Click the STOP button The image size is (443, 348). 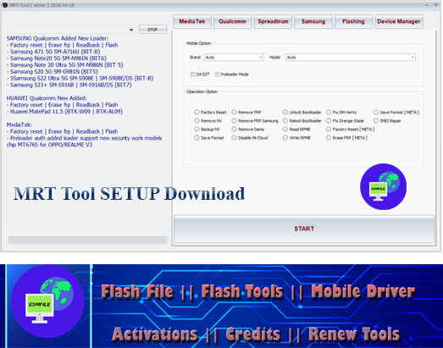click(152, 30)
